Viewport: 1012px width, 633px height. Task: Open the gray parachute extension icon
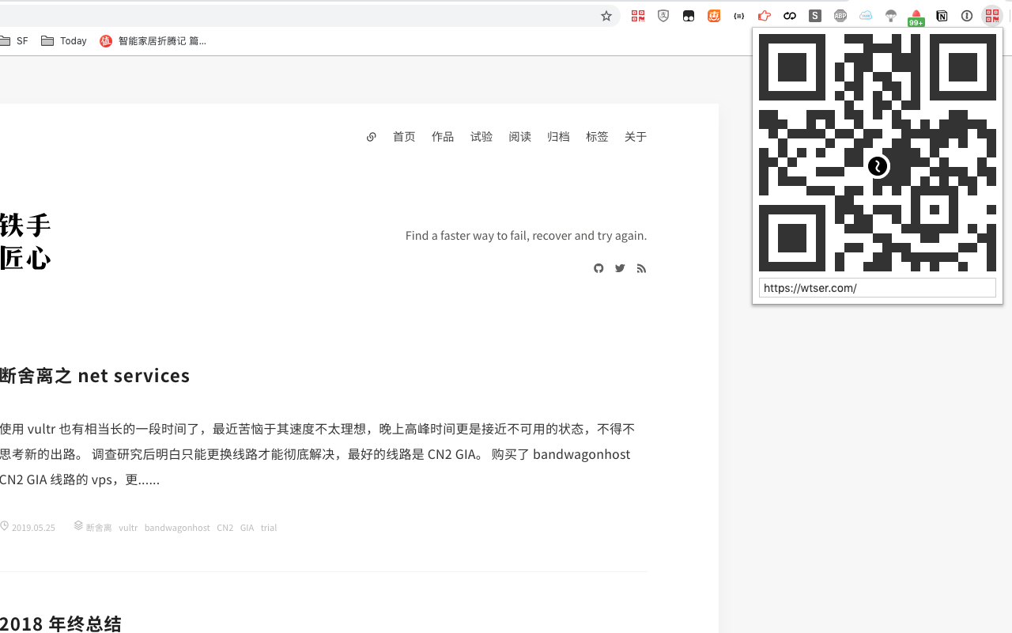[x=891, y=16]
